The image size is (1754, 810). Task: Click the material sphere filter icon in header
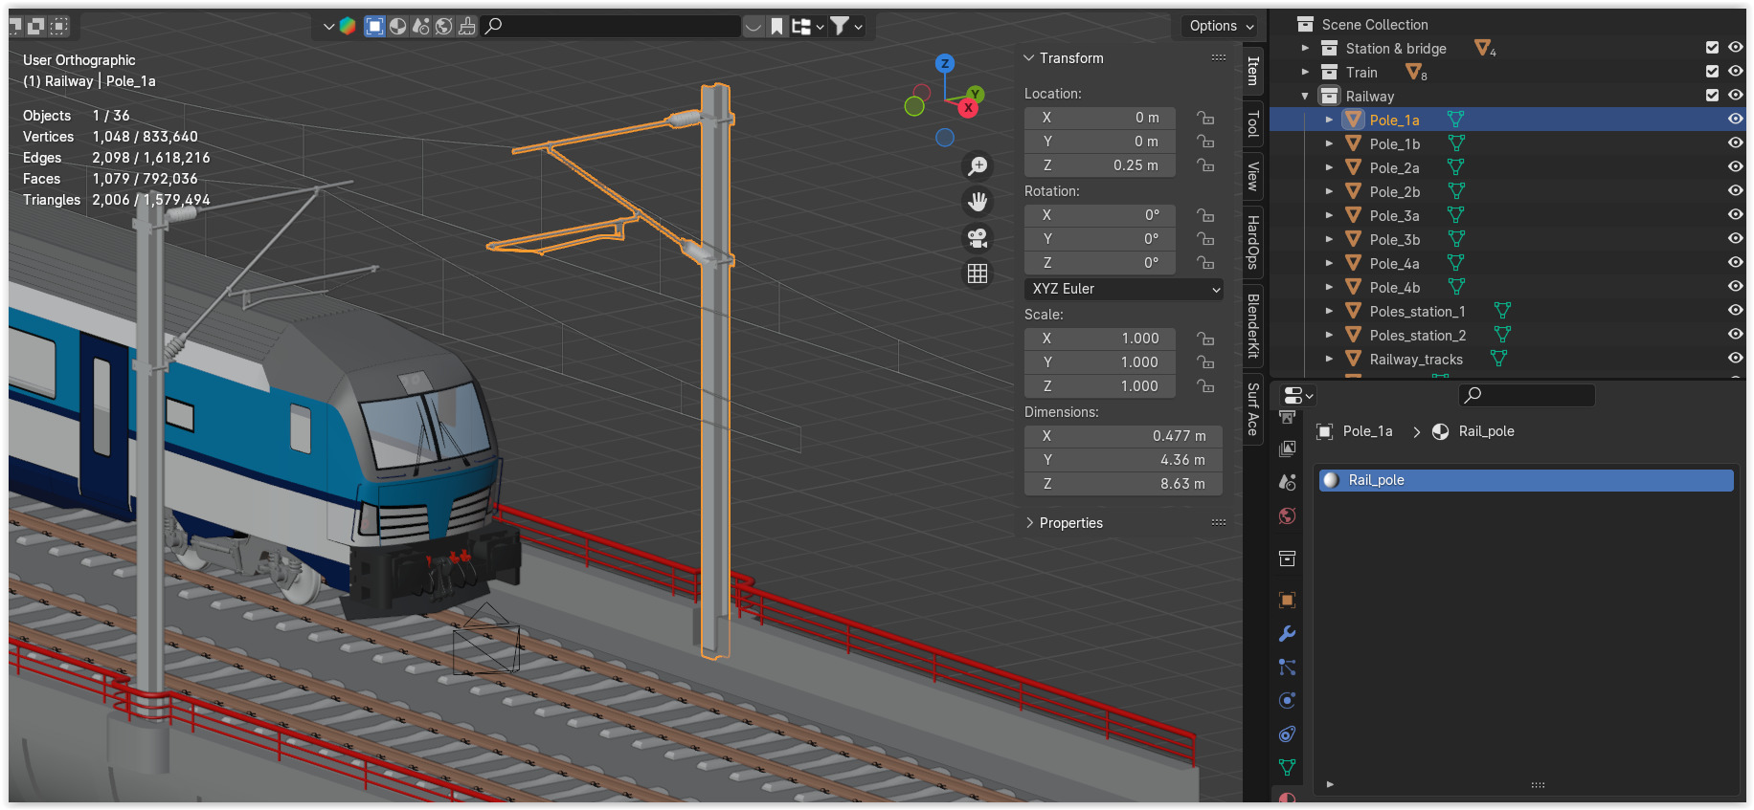(397, 26)
